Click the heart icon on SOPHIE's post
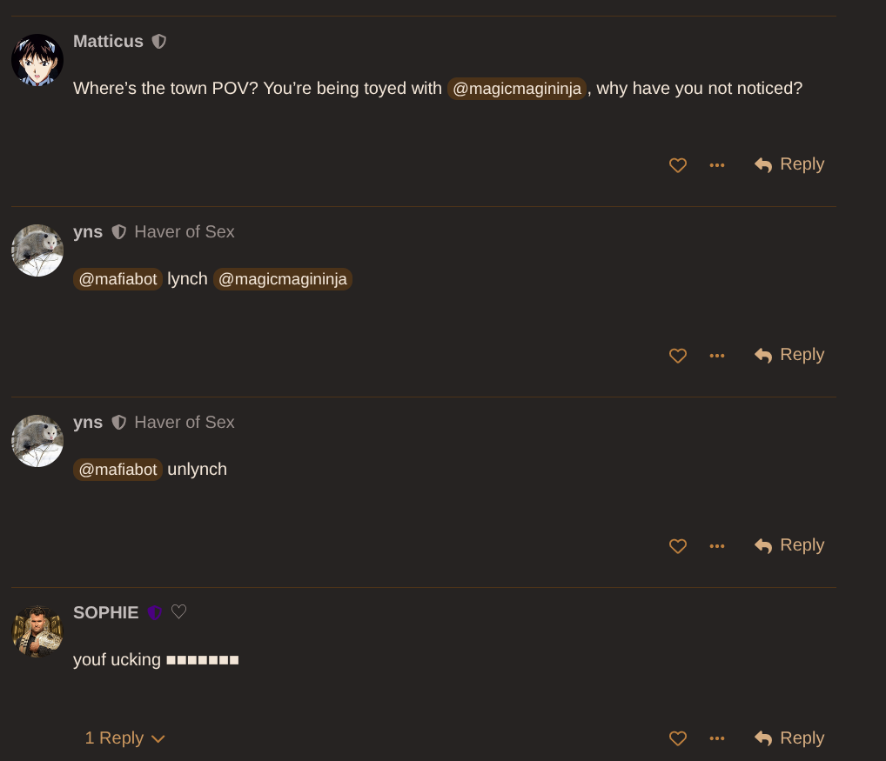Image resolution: width=886 pixels, height=761 pixels. coord(678,738)
